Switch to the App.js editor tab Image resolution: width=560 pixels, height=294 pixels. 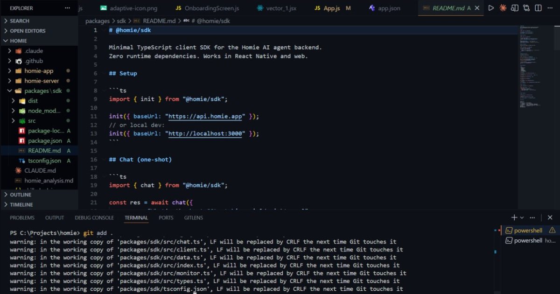pyautogui.click(x=332, y=8)
